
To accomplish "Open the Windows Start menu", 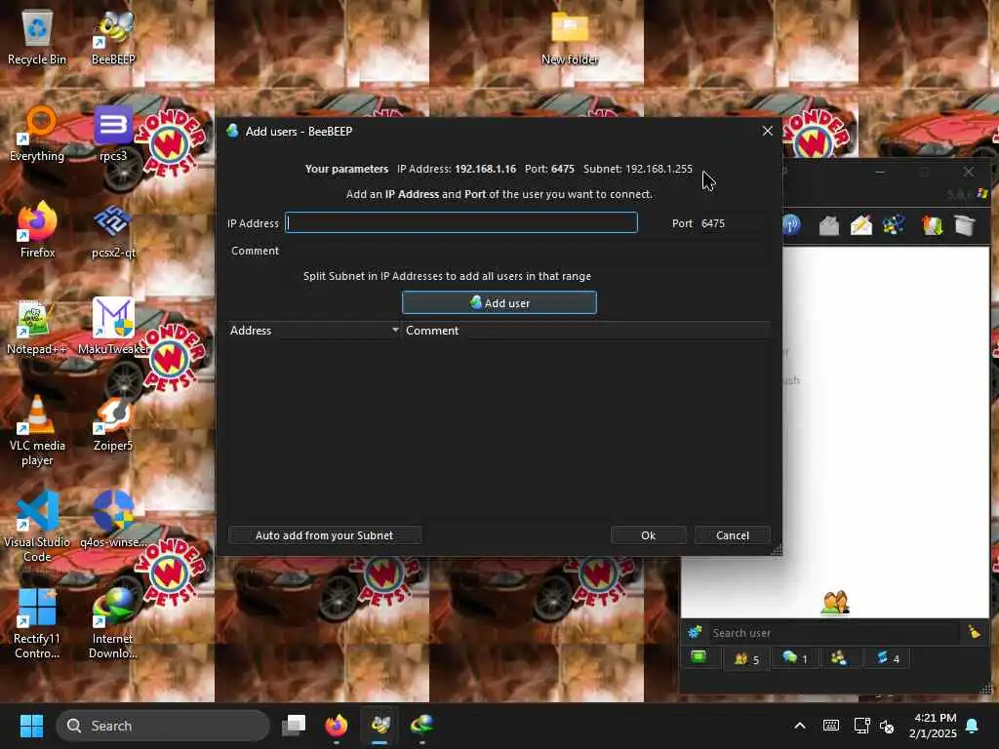I will (x=31, y=726).
